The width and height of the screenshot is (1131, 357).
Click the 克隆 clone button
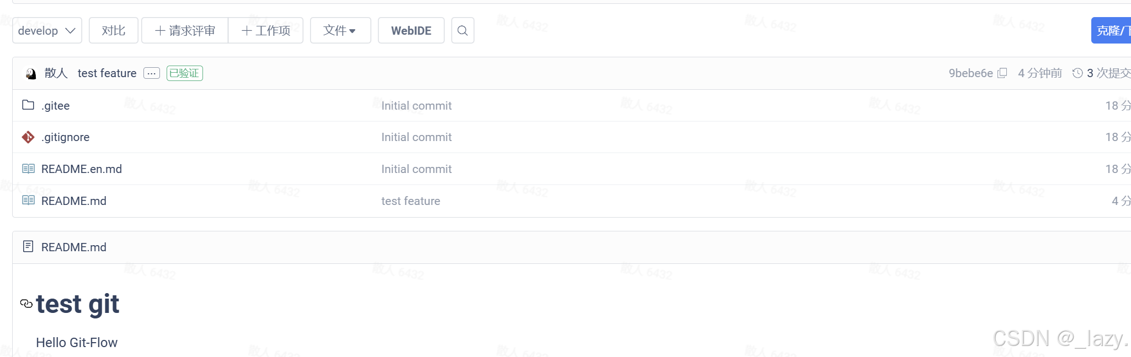pyautogui.click(x=1111, y=30)
